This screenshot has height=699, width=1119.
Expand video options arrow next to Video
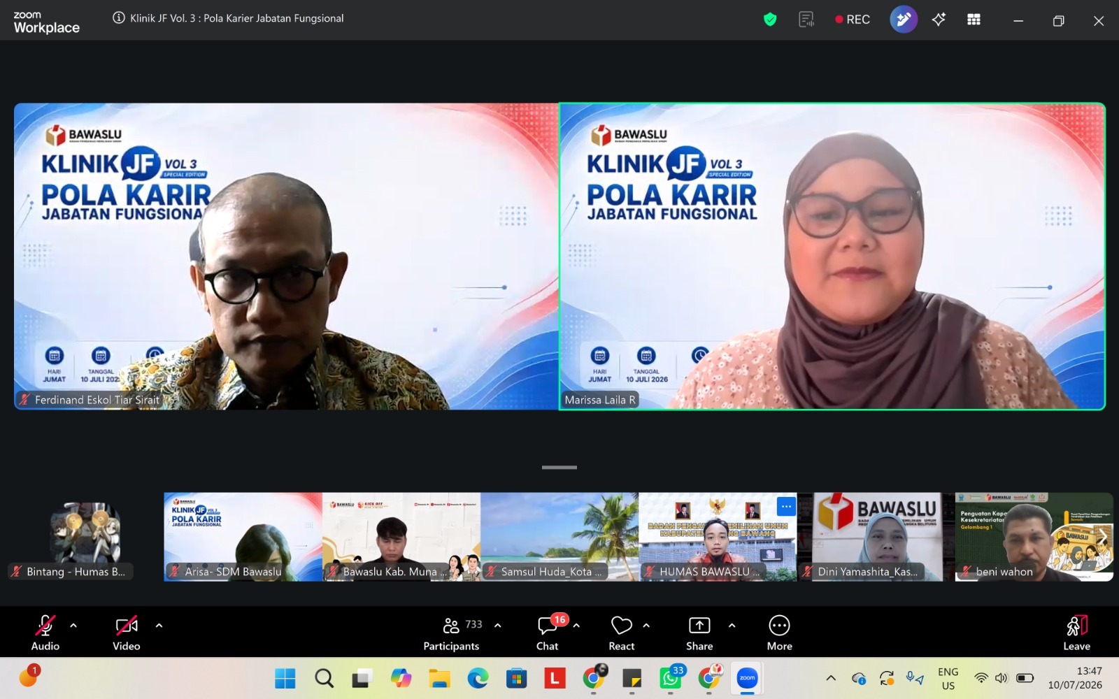click(159, 626)
